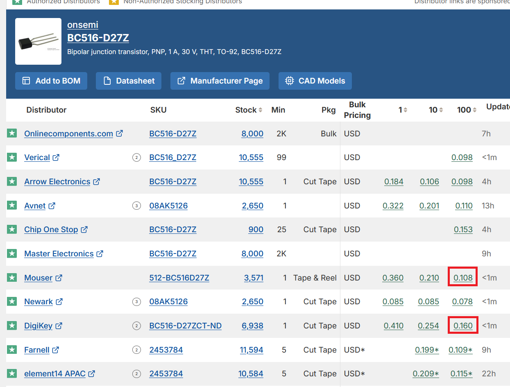The width and height of the screenshot is (510, 387).
Task: Click the BC516-D27Z transistor product thumbnail
Action: pos(38,41)
